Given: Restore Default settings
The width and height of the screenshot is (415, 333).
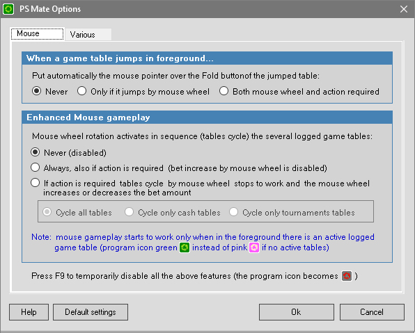Looking at the screenshot, I should click(91, 312).
